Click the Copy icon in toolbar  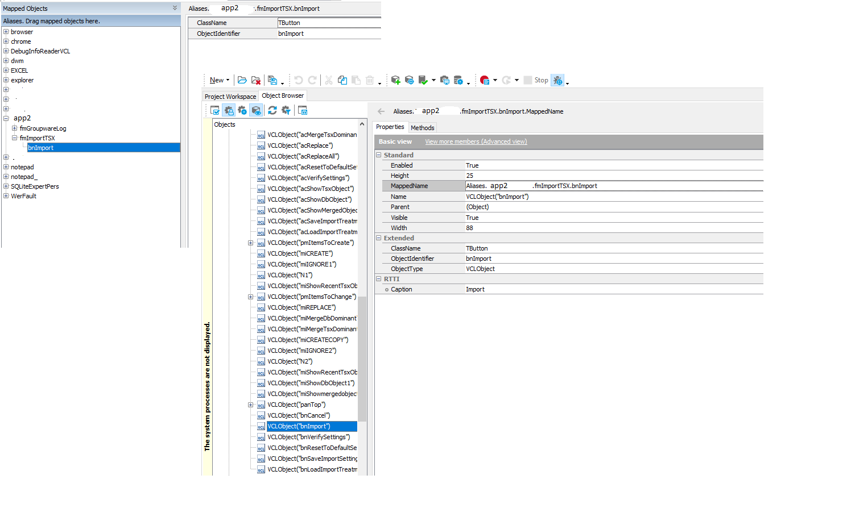[342, 80]
